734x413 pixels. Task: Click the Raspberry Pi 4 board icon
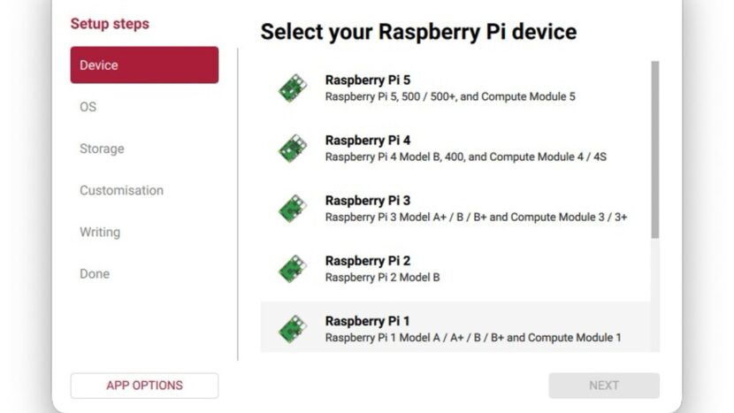293,148
